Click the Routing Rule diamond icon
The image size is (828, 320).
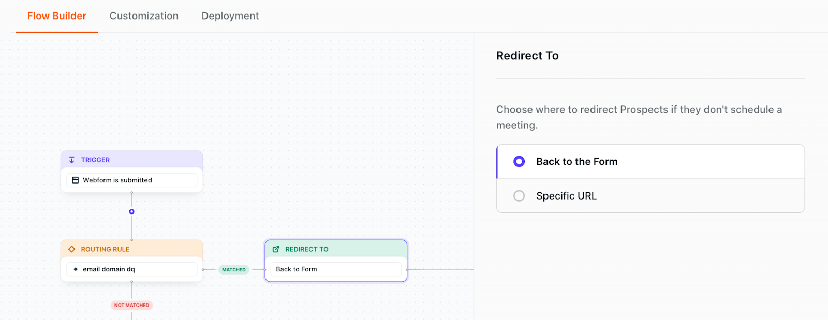pos(72,249)
